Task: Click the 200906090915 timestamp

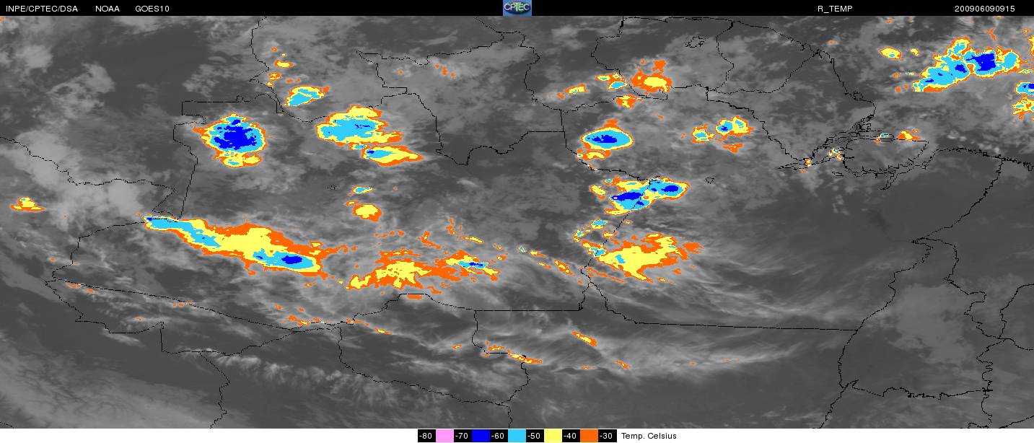Action: (984, 9)
